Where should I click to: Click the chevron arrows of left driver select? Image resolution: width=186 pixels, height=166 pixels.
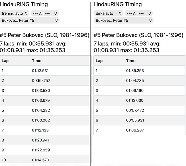click(x=57, y=20)
